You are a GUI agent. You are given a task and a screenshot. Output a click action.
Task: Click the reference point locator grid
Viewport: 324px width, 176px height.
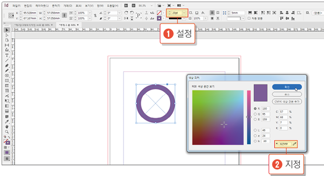tap(11, 16)
